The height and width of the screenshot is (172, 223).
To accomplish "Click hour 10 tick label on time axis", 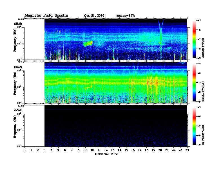I will click(x=92, y=150).
